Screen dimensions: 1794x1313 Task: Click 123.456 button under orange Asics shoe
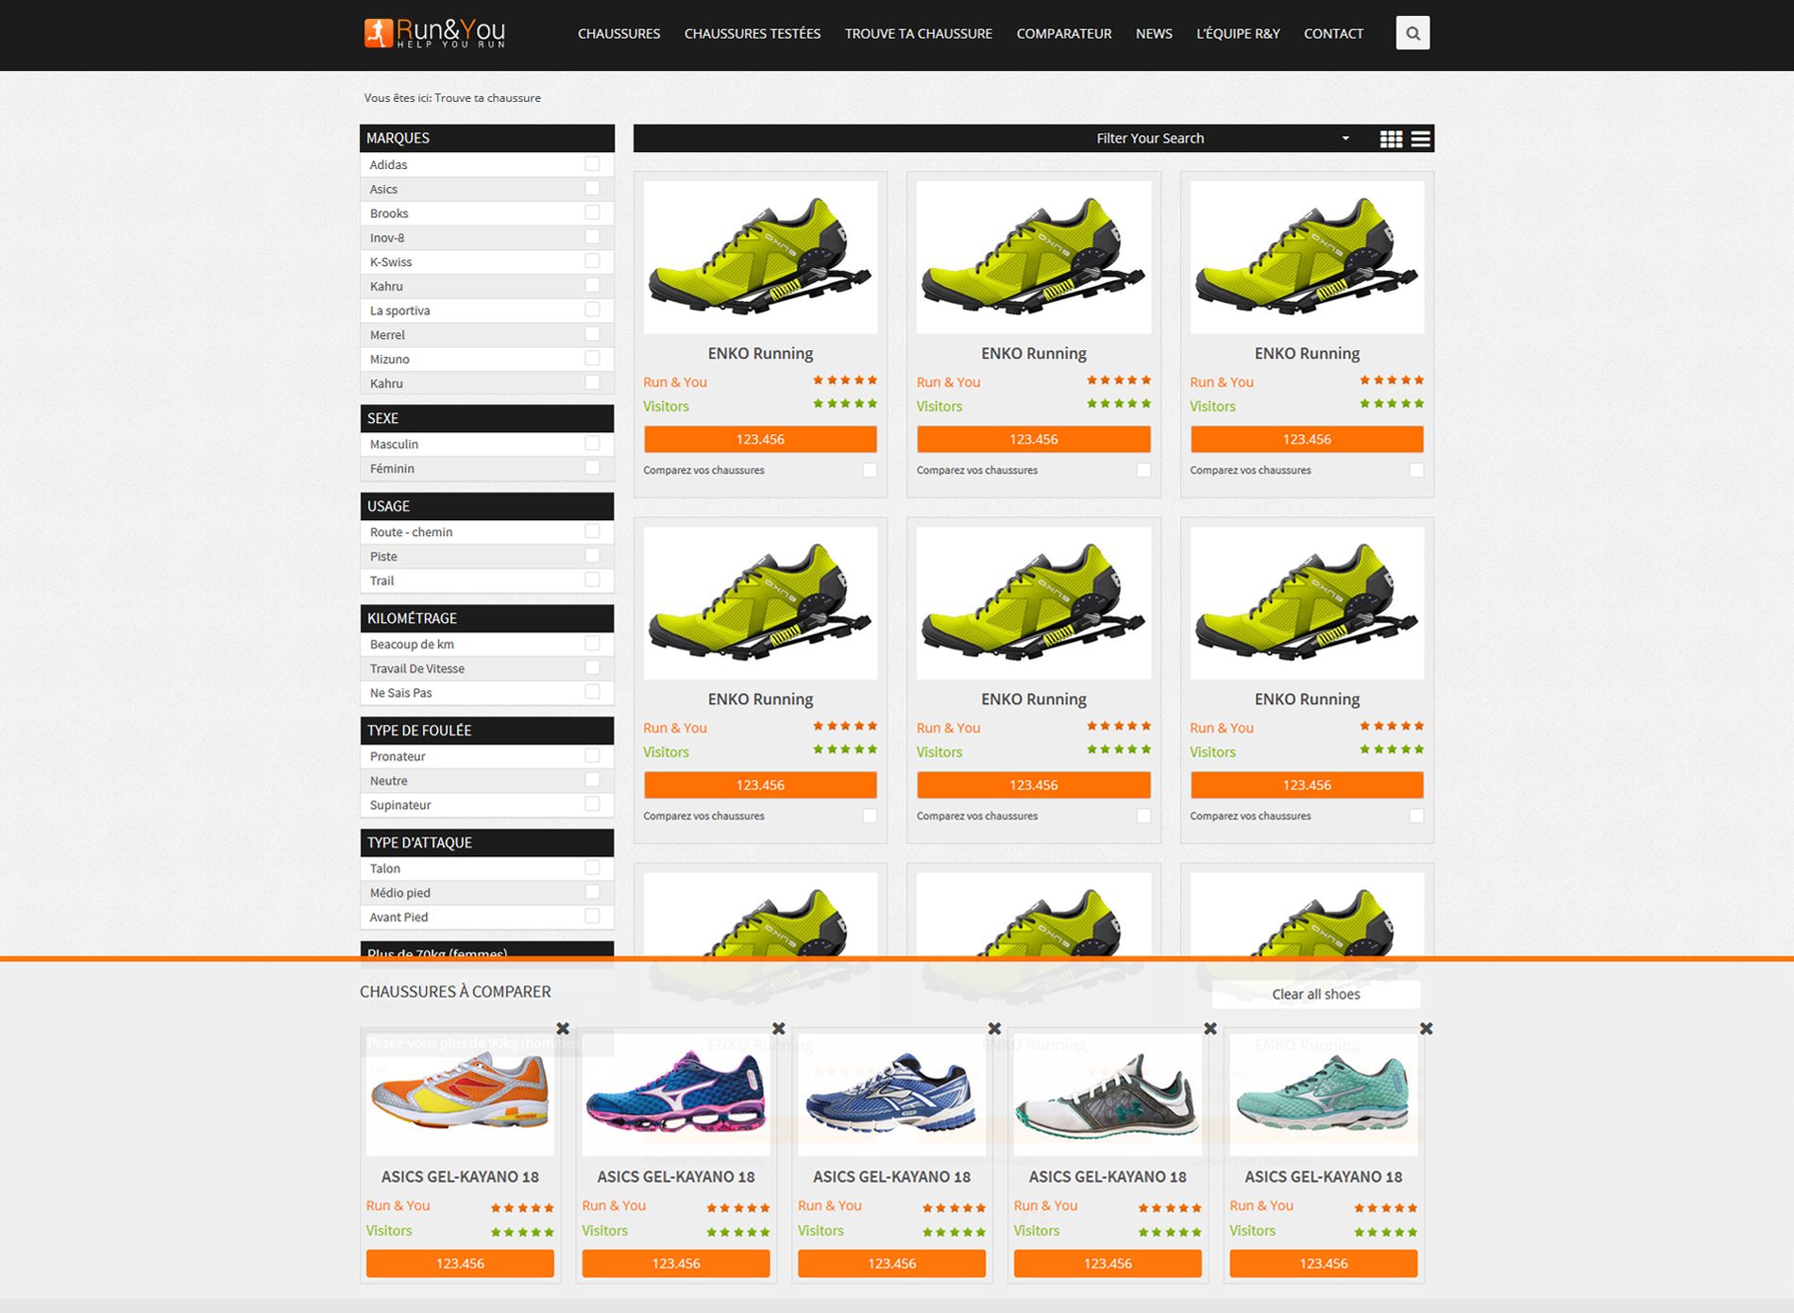coord(460,1263)
